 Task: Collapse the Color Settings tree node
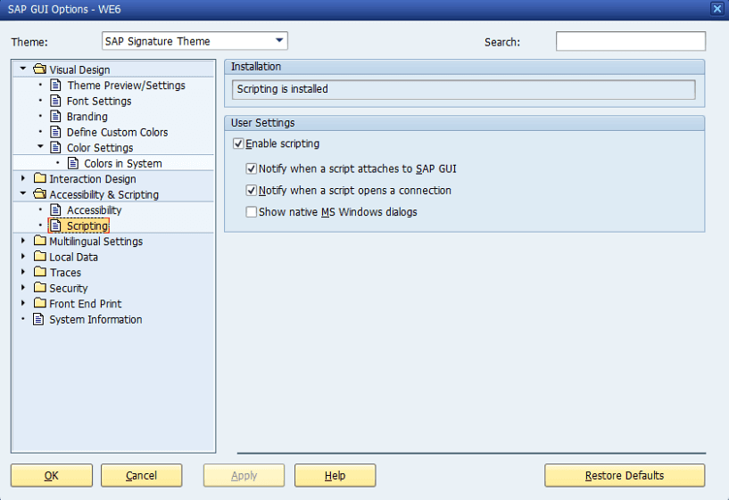pyautogui.click(x=40, y=147)
